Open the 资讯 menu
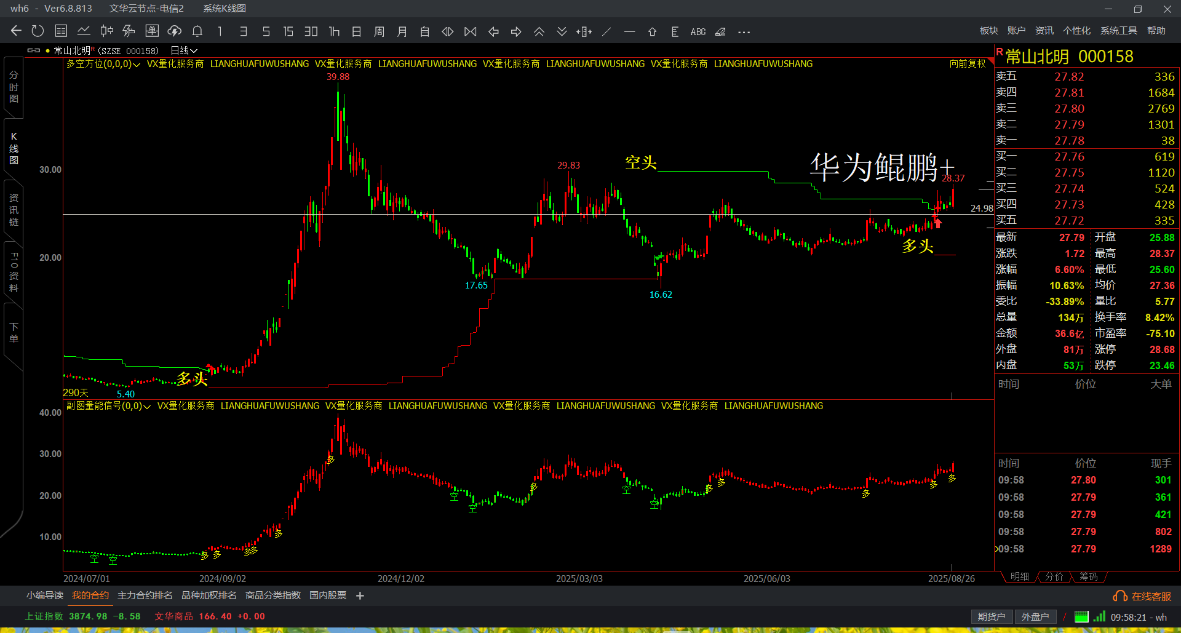Screen dimensions: 1181x633 [x=1044, y=31]
